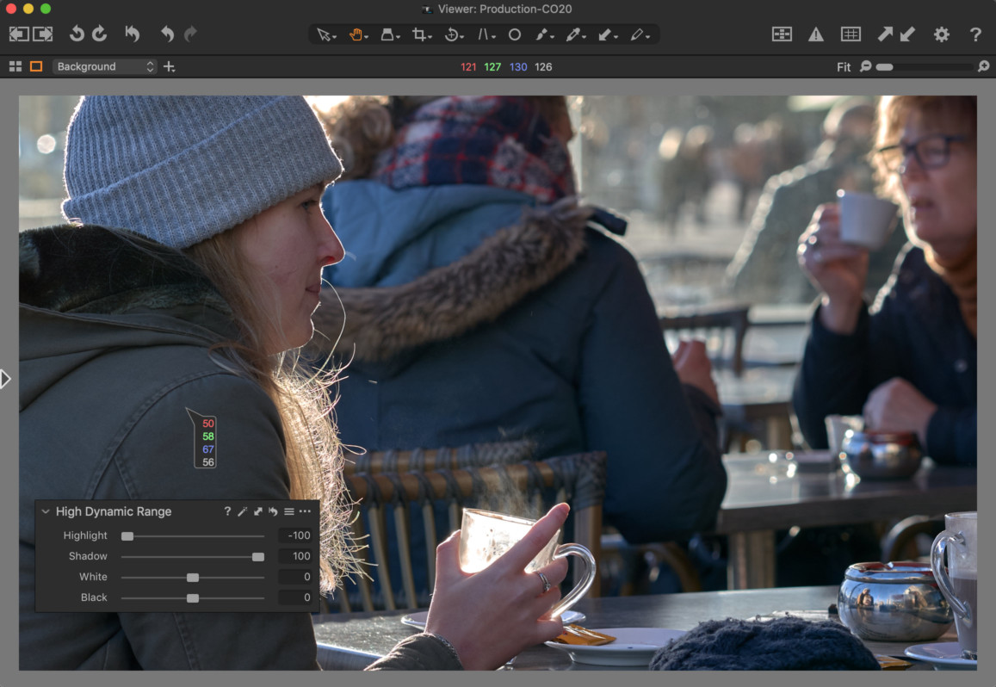This screenshot has width=996, height=687.
Task: Reset the High Dynamic Range adjustments
Action: tap(274, 511)
